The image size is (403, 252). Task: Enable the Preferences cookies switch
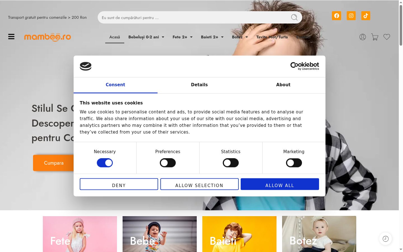168,163
